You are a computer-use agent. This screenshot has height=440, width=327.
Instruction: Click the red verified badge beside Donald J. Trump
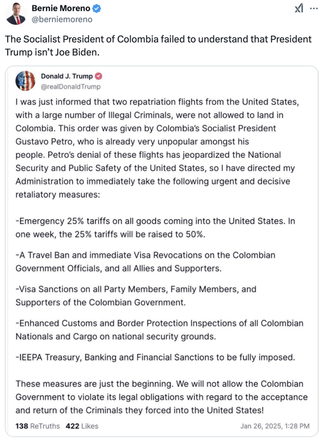pos(98,76)
